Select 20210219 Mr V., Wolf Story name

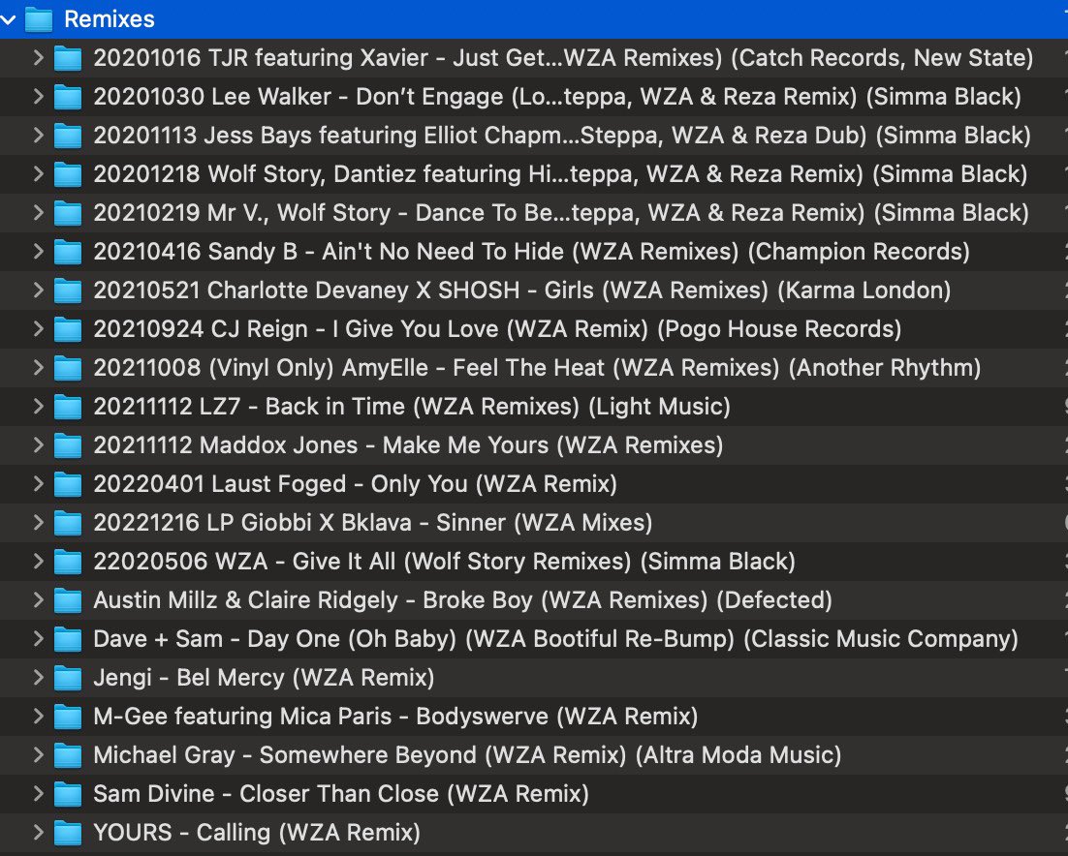click(561, 213)
